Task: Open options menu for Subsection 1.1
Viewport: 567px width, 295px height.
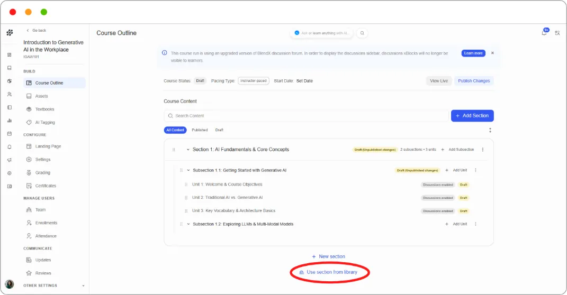Action: 475,170
